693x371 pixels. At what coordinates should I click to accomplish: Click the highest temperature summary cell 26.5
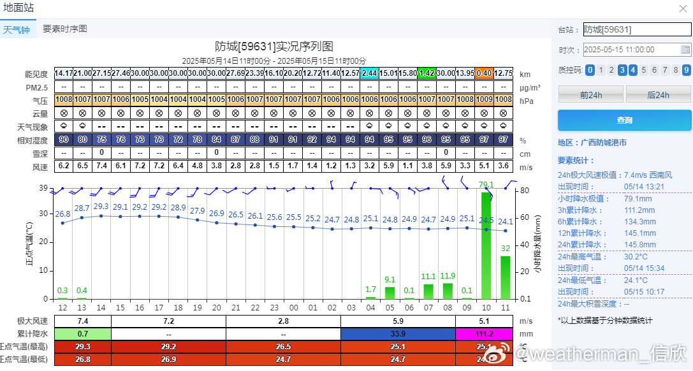283,347
